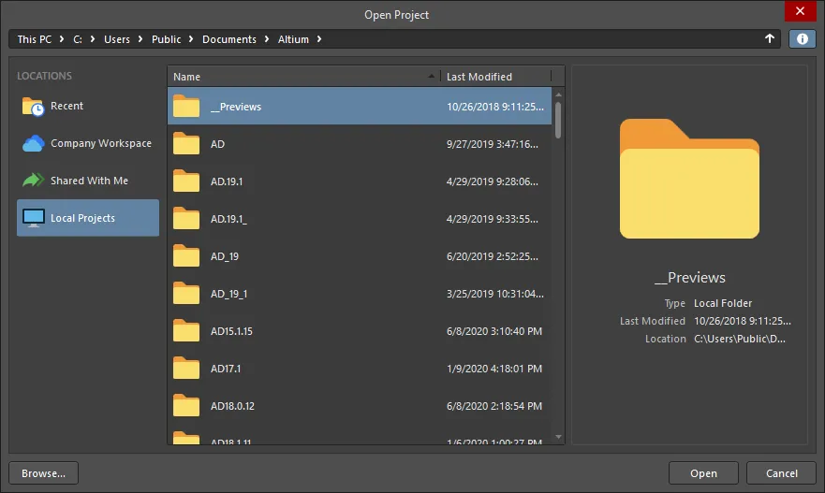This screenshot has width=825, height=493.
Task: Click the large preview folder thumbnail
Action: pyautogui.click(x=689, y=179)
